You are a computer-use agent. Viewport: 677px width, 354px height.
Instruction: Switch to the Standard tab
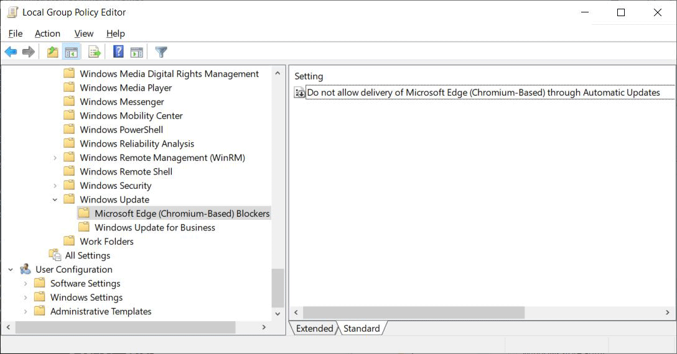[362, 328]
